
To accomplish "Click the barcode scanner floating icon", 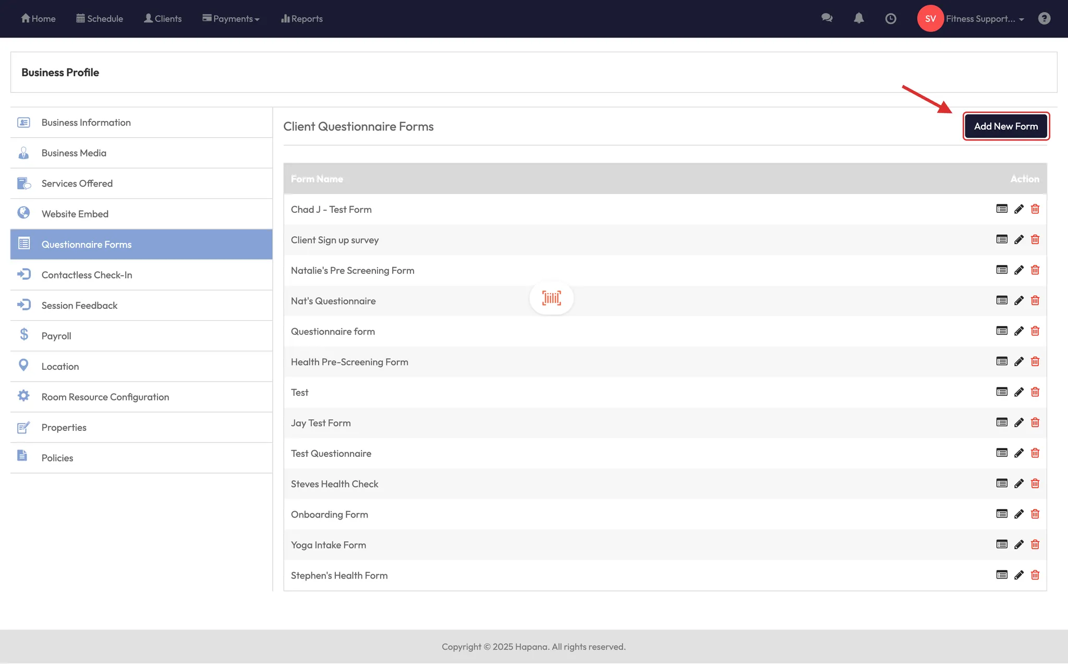I will (551, 298).
